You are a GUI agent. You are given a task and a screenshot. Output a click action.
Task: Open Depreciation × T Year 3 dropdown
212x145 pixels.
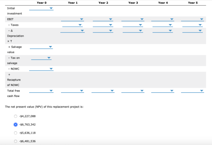pyautogui.click(x=133, y=31)
